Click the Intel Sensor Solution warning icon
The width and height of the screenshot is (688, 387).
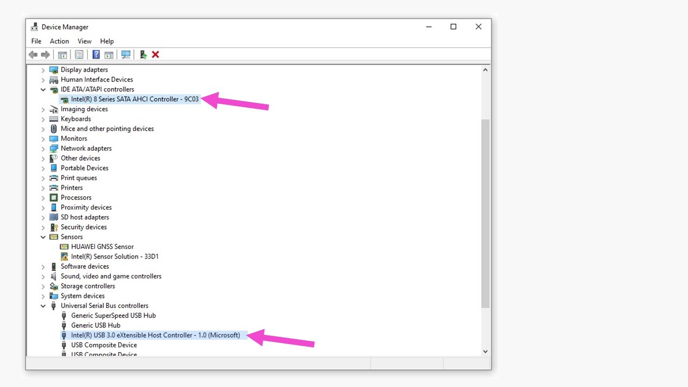coord(64,256)
